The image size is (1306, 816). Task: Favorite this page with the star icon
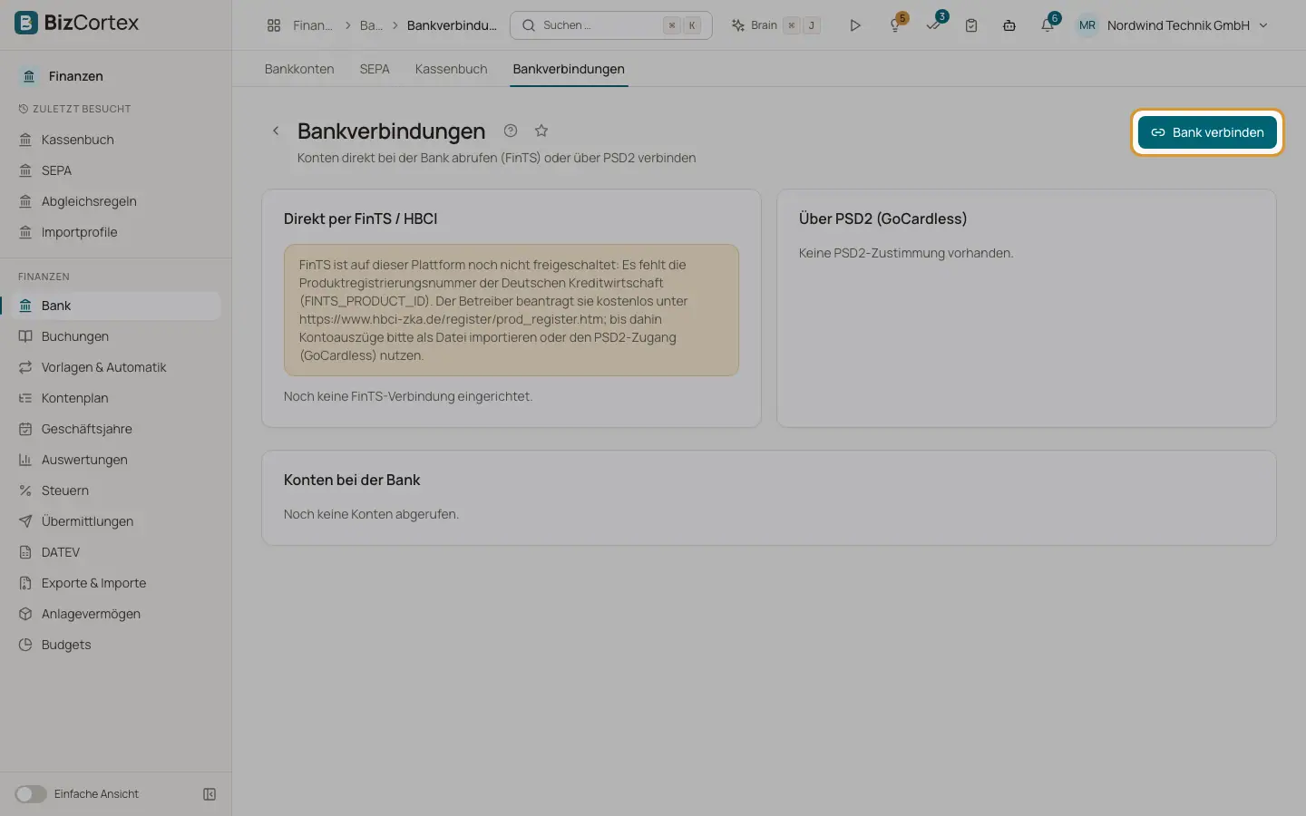point(541,131)
